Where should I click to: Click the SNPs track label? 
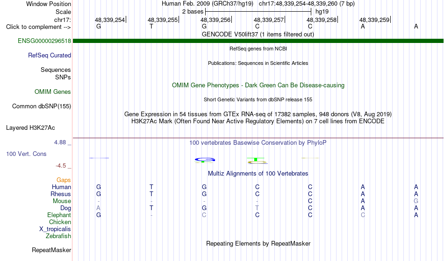pyautogui.click(x=63, y=77)
